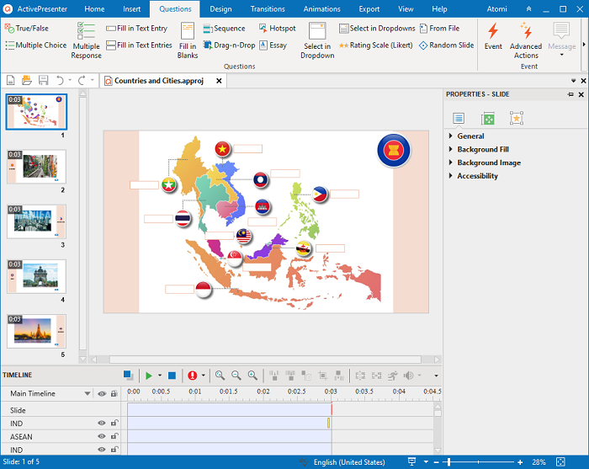Stop playback in the timeline
Image resolution: width=589 pixels, height=469 pixels.
pyautogui.click(x=172, y=376)
